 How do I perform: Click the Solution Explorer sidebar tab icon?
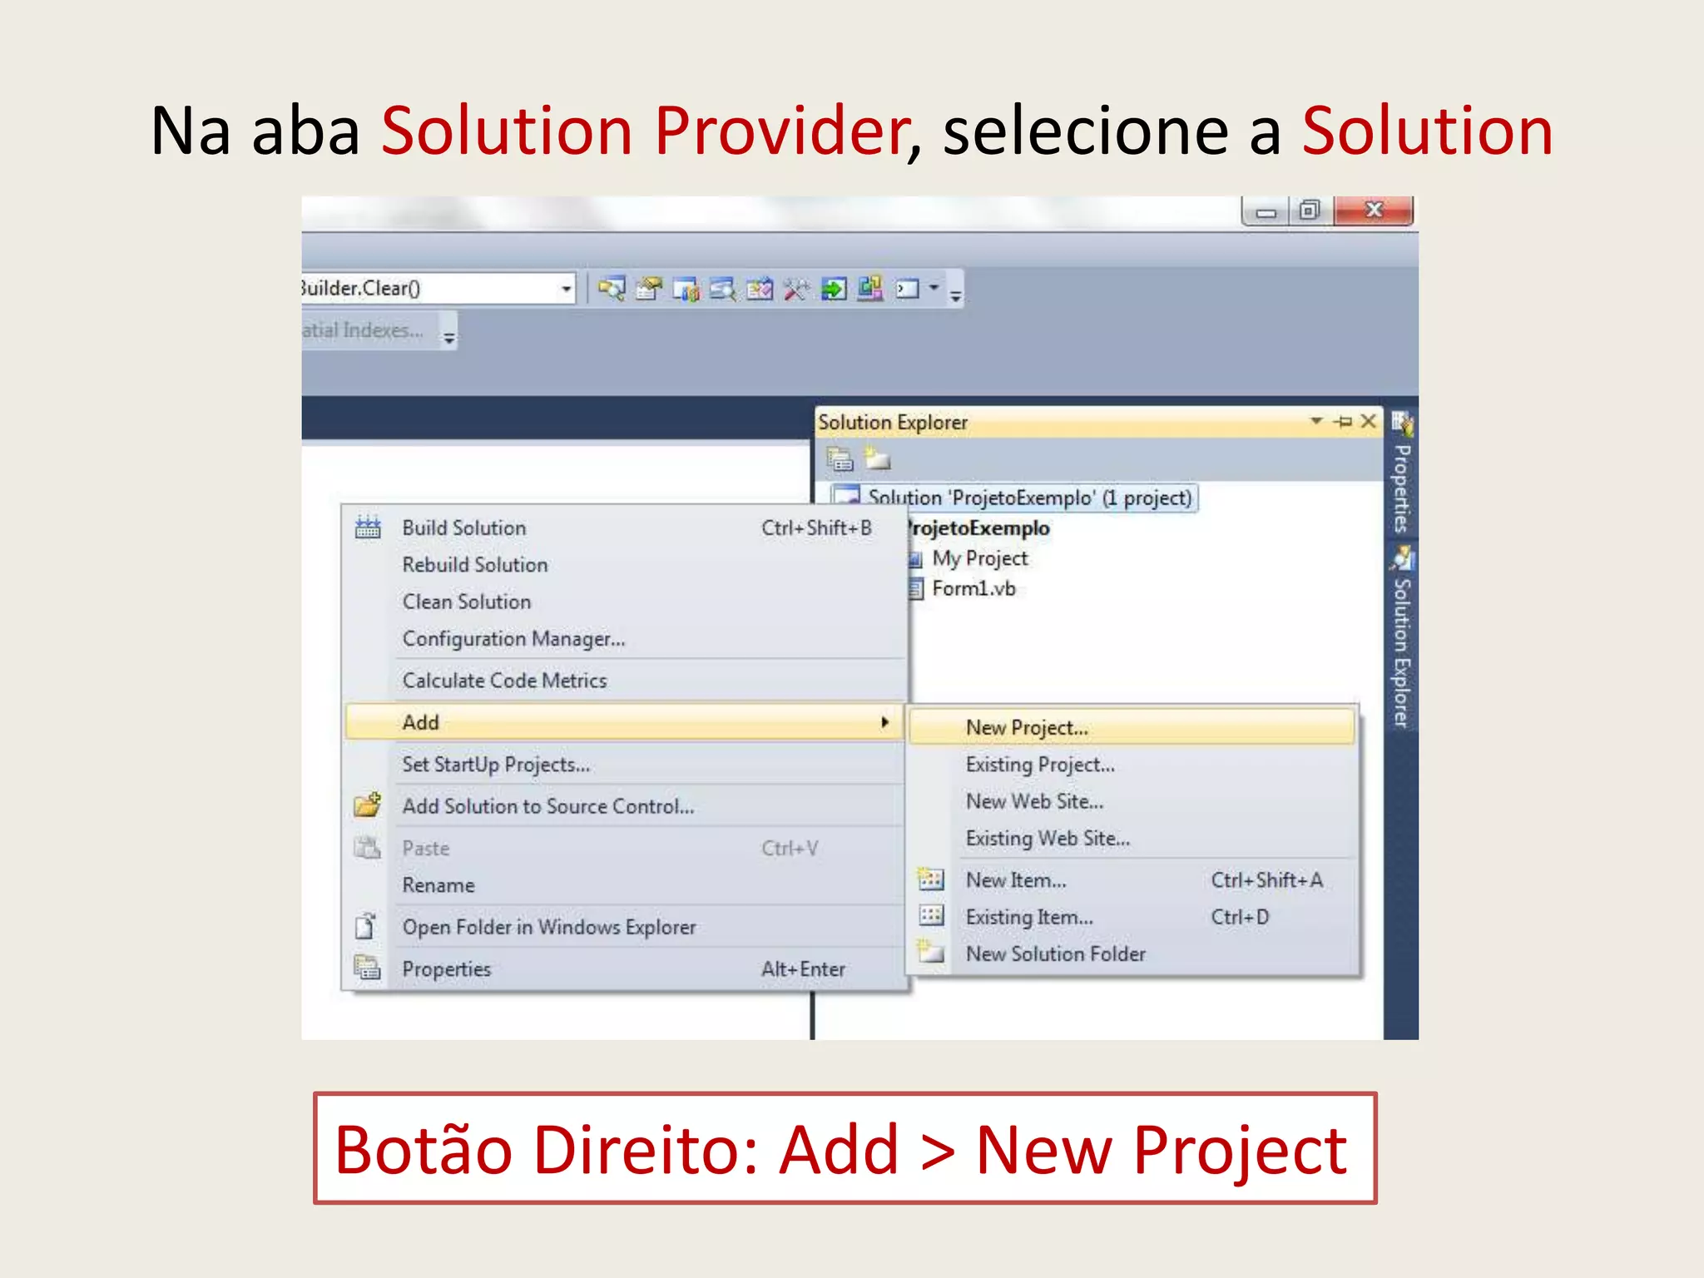1402,557
